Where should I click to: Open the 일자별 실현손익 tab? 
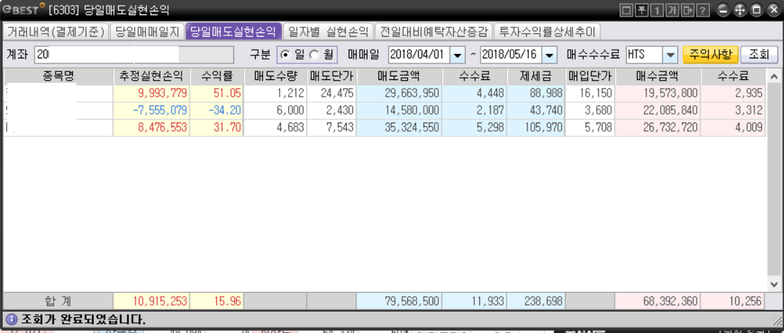(x=328, y=32)
